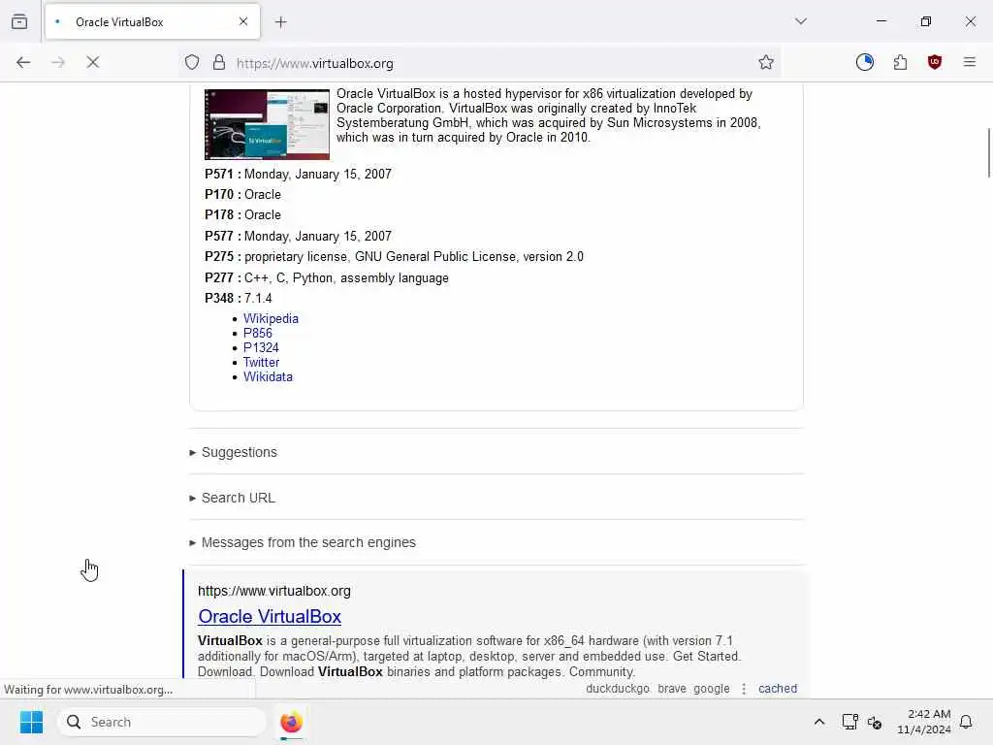This screenshot has height=745, width=993.
Task: Open the clock showing 2:42 AM
Action: tap(923, 722)
